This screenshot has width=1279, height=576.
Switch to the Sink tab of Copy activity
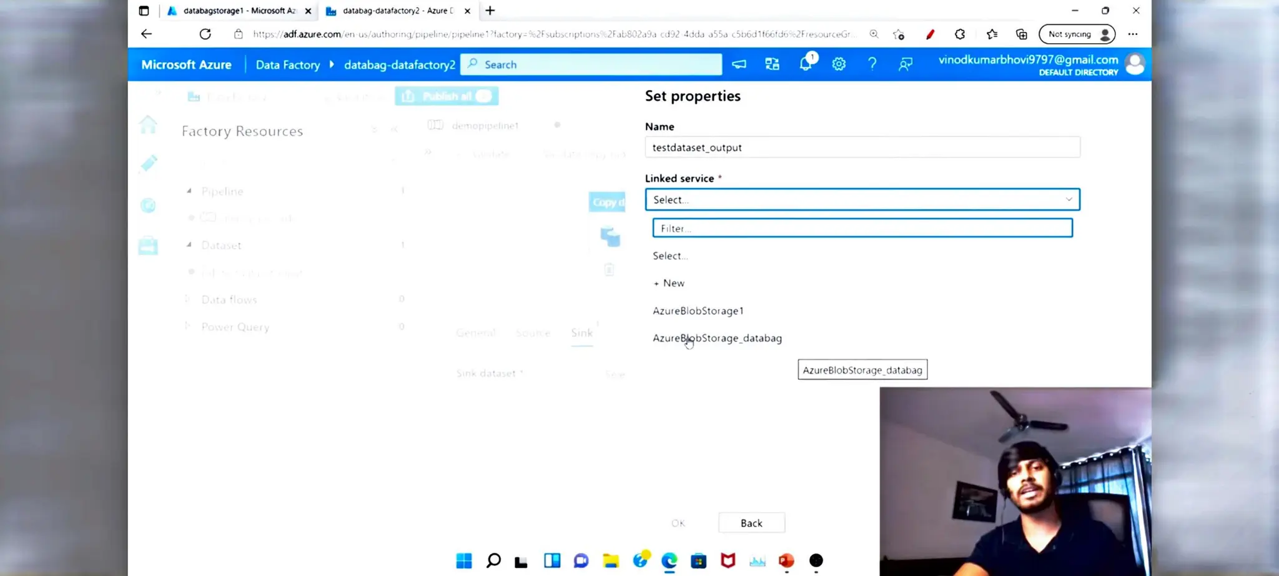point(581,333)
